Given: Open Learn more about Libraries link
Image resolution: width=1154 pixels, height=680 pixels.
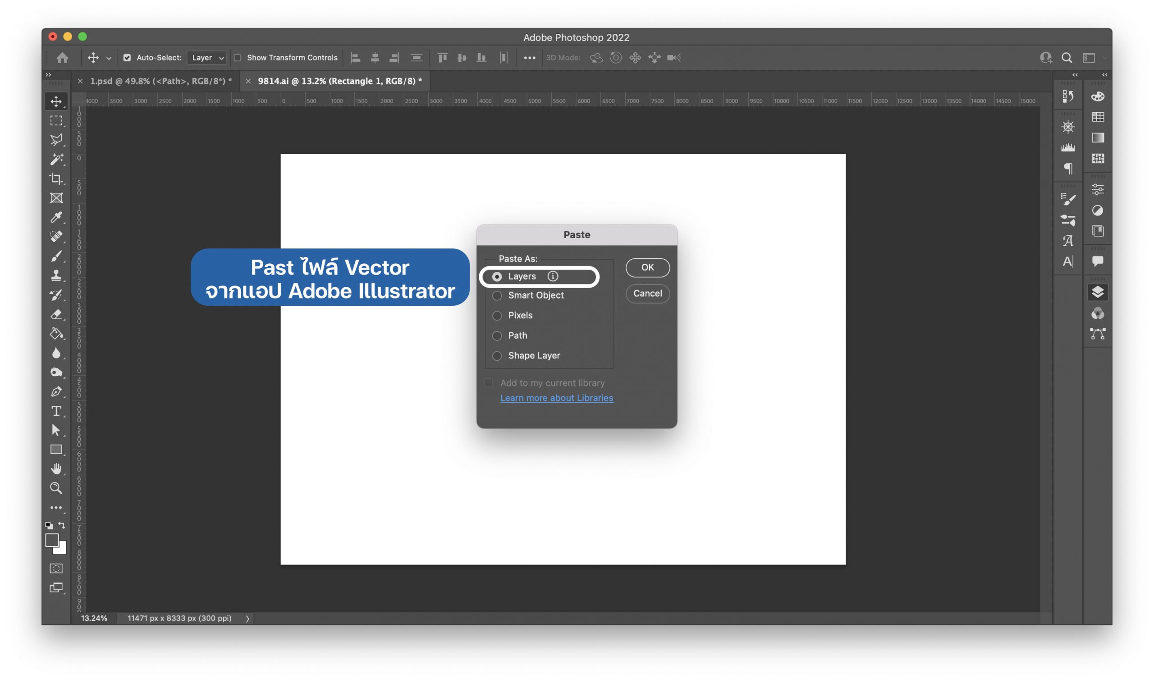Looking at the screenshot, I should 556,398.
